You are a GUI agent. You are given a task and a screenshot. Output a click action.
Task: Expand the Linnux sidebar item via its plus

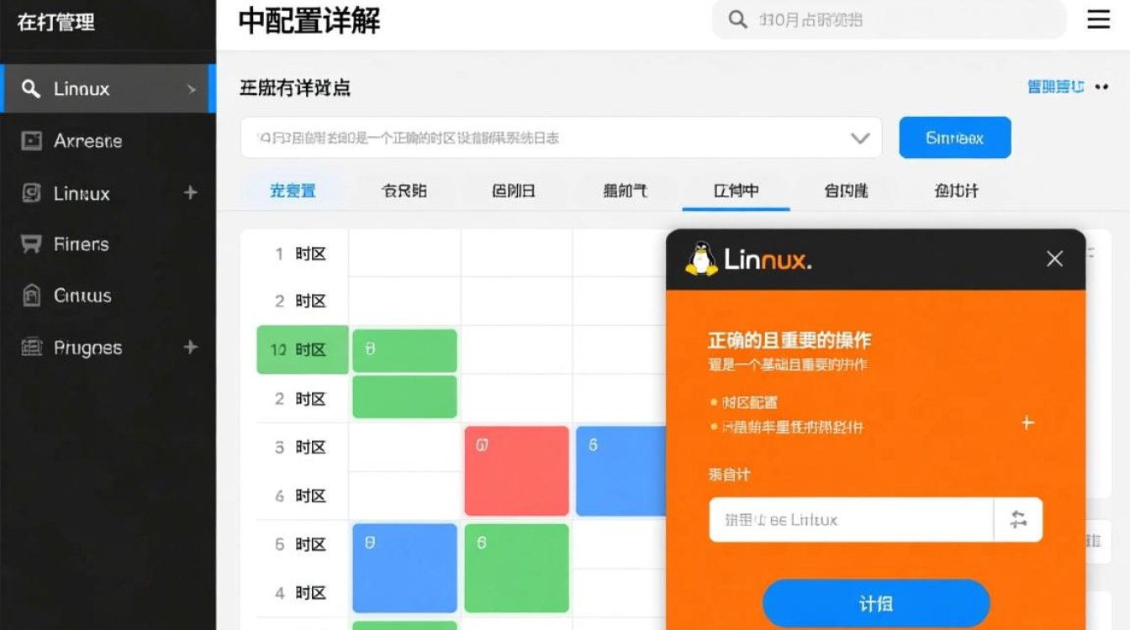189,193
